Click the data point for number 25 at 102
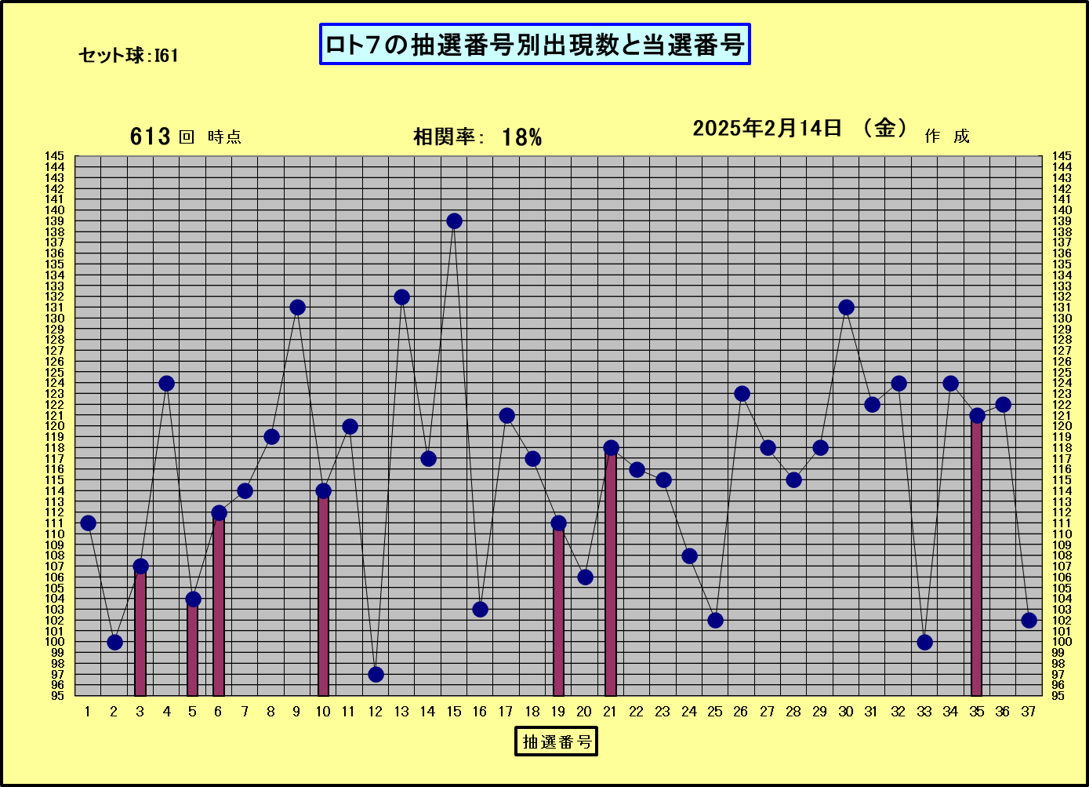Viewport: 1089px width, 787px height. pos(715,621)
